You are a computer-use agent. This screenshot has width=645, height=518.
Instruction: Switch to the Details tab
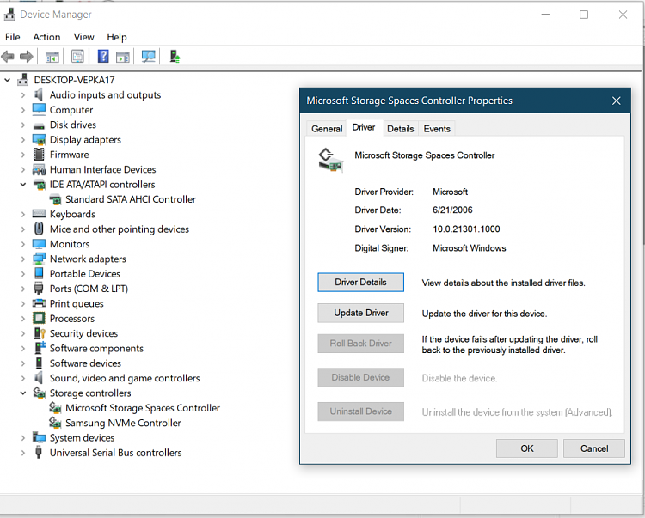pyautogui.click(x=400, y=129)
